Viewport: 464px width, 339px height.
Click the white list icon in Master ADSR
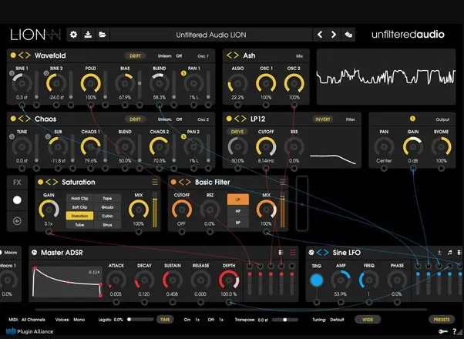(x=281, y=253)
